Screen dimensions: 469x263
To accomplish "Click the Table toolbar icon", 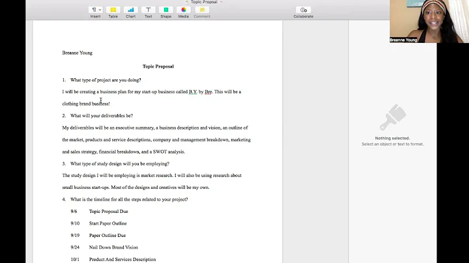I will pyautogui.click(x=113, y=10).
